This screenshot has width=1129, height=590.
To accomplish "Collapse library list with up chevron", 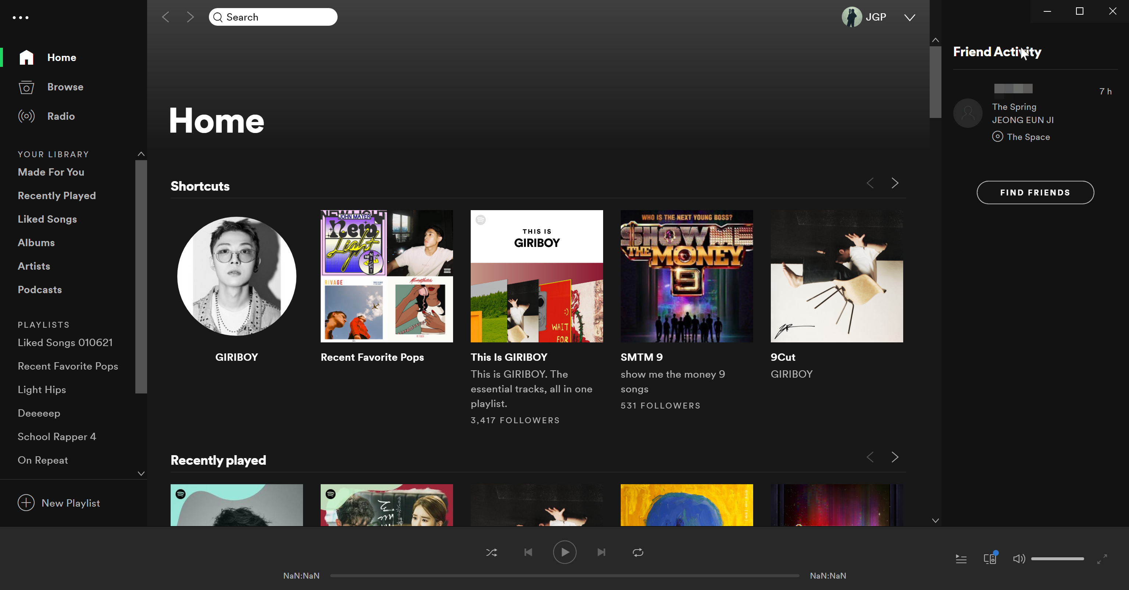I will click(141, 154).
